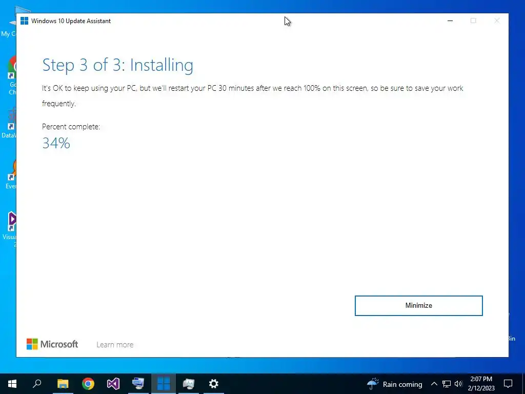Open the computer monitor app in taskbar
Viewport: 525px width, 394px height.
[138, 384]
